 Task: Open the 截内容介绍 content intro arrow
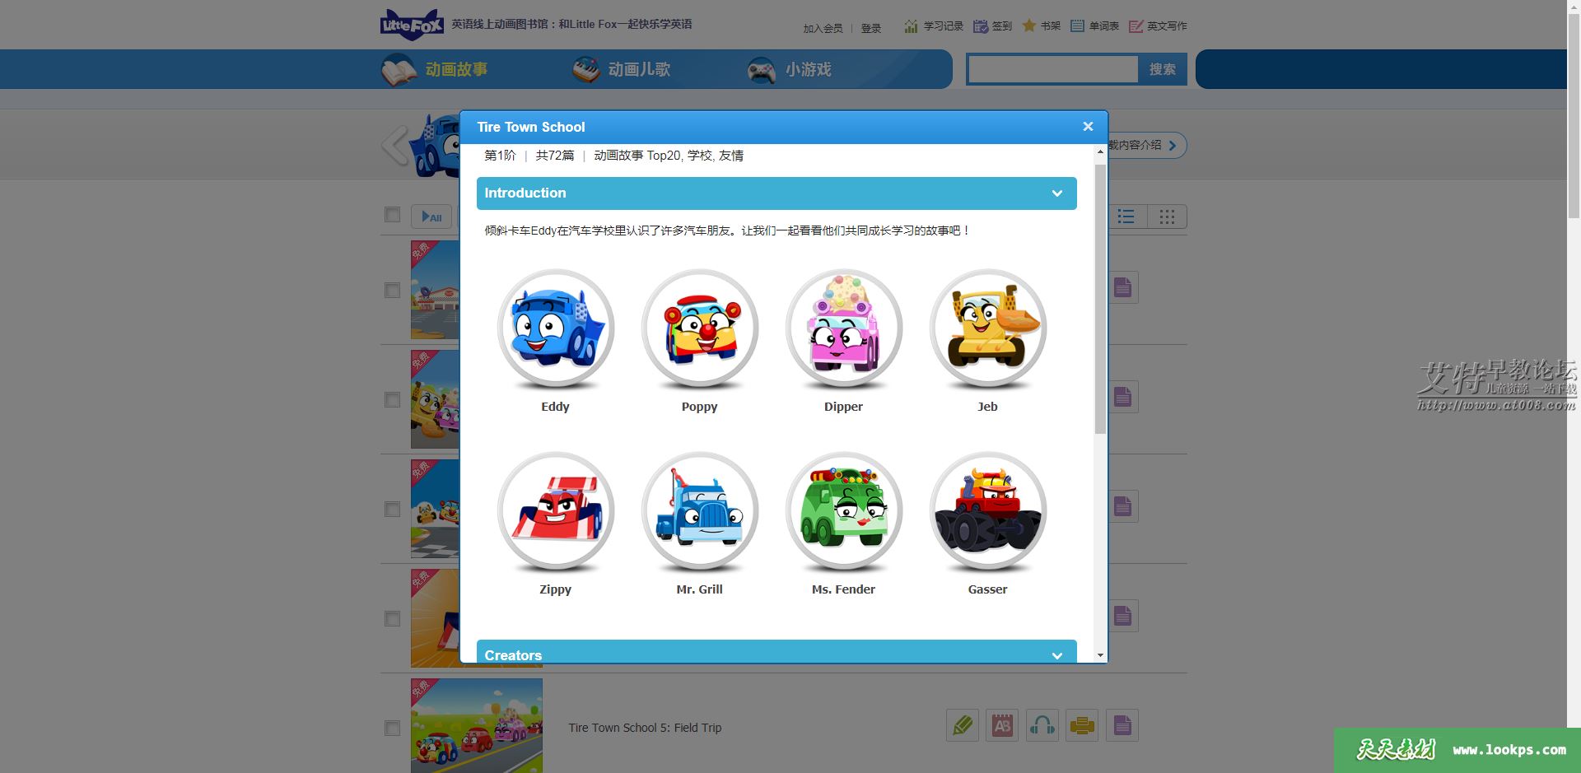1173,145
